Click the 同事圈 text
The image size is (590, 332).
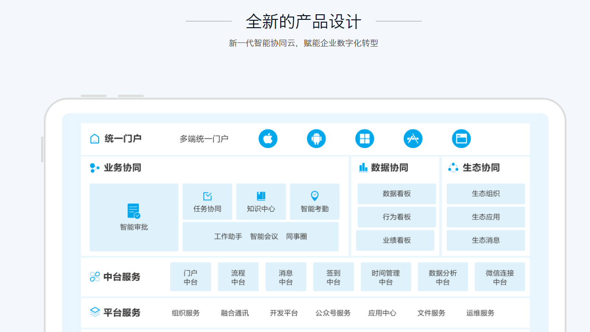click(x=296, y=237)
